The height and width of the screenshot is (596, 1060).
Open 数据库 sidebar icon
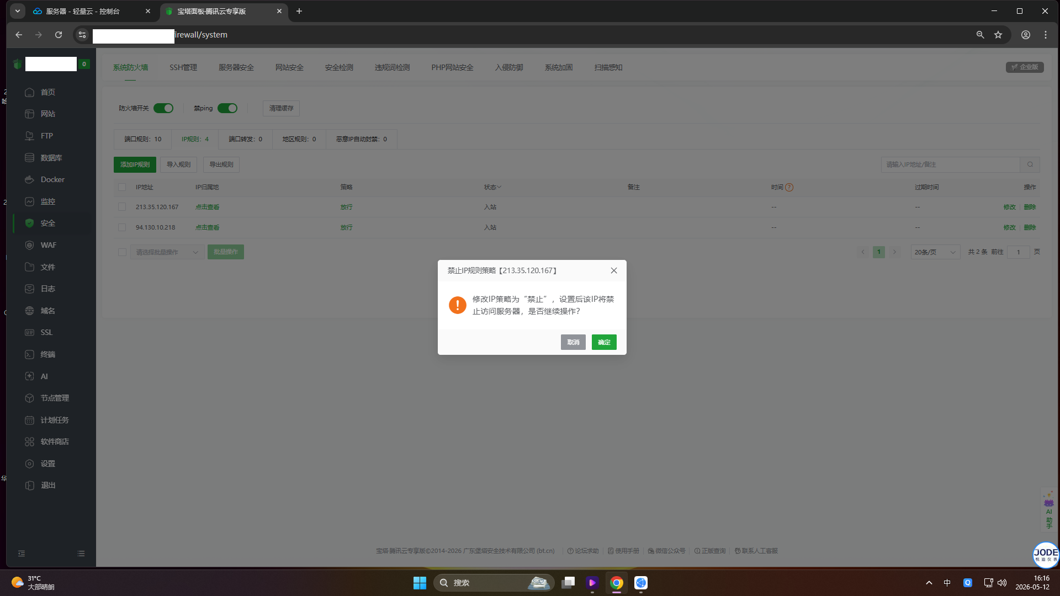(30, 158)
